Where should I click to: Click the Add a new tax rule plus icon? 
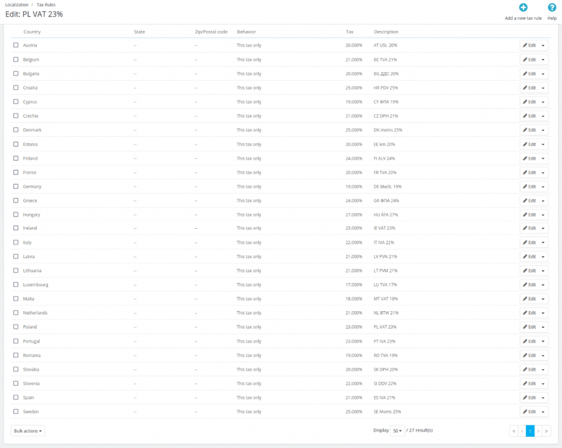pyautogui.click(x=523, y=8)
